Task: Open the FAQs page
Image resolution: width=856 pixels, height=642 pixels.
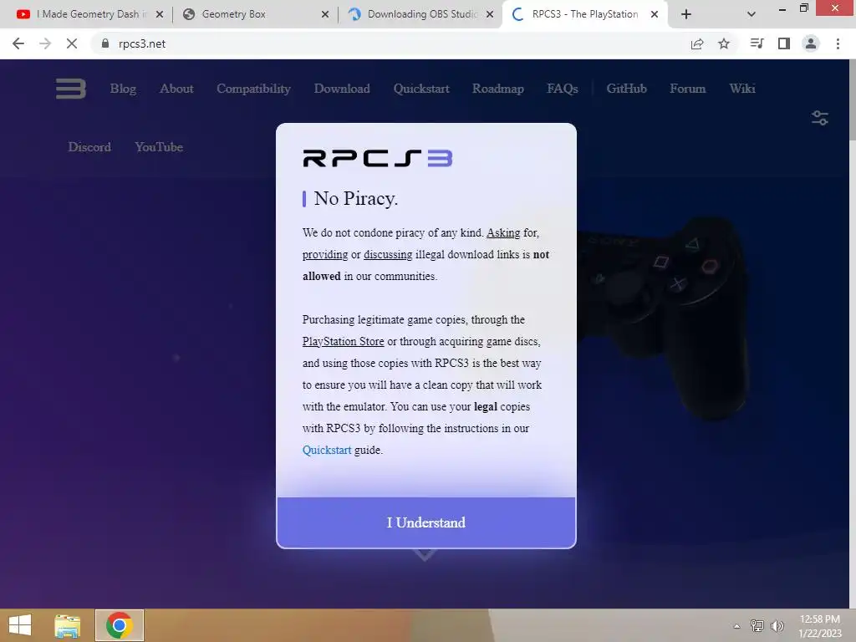Action: (x=563, y=89)
